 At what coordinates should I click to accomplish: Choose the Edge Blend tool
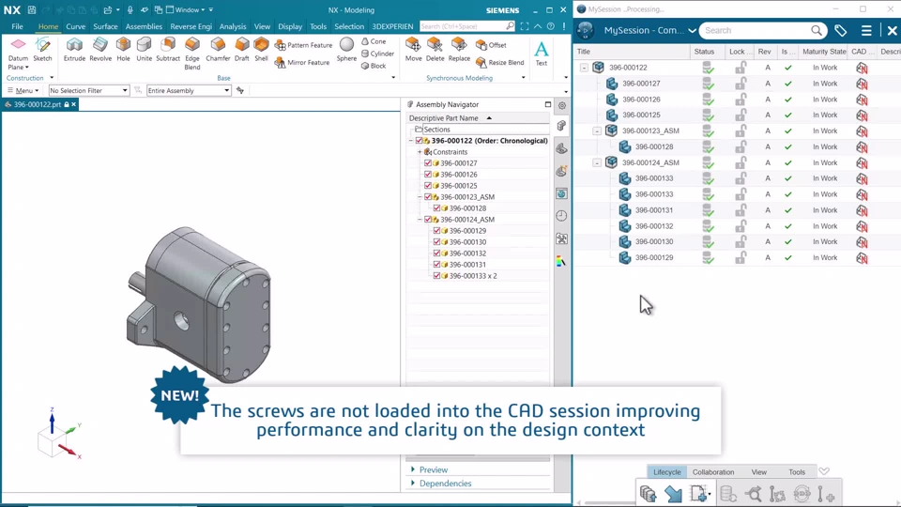[192, 51]
